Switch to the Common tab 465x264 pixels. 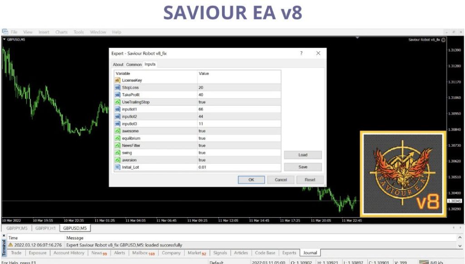[x=134, y=65]
